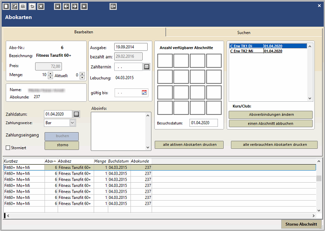The width and height of the screenshot is (325, 231).
Task: Click table vertical scrollbar up arrow
Action: pyautogui.click(x=319, y=161)
